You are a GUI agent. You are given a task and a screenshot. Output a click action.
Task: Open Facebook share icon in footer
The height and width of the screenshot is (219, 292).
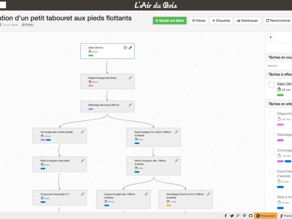[225, 216]
